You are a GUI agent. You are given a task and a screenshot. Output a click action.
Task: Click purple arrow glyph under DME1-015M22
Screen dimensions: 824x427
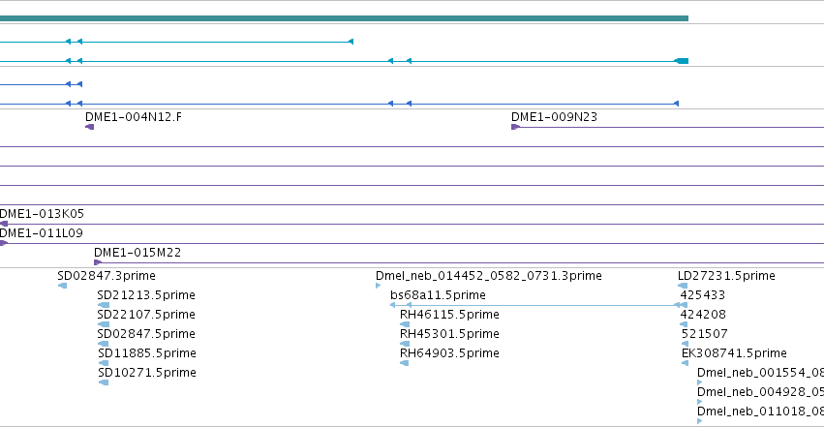[98, 262]
